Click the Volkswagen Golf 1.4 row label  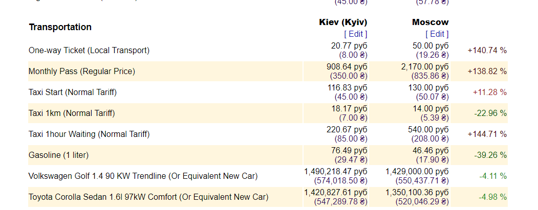click(x=143, y=176)
